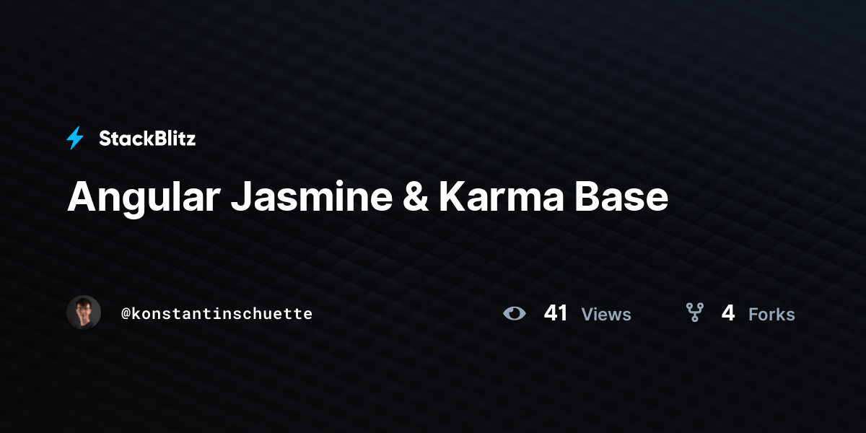Select the Forks label

click(771, 314)
